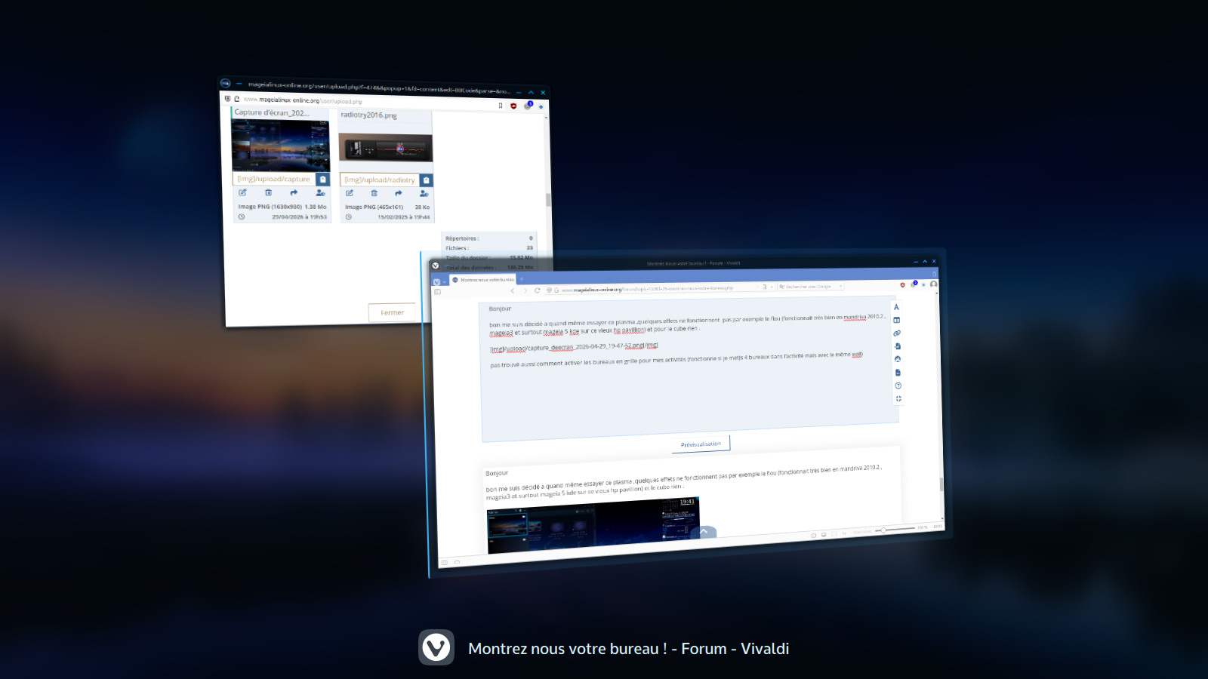
Task: Share the Capture d'écran file
Action: (294, 192)
